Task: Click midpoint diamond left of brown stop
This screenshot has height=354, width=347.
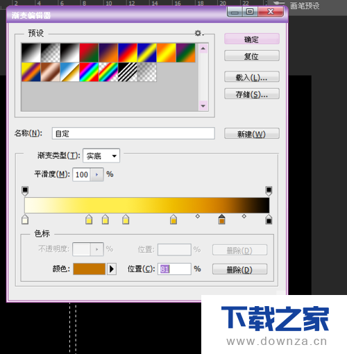Action: tap(198, 217)
